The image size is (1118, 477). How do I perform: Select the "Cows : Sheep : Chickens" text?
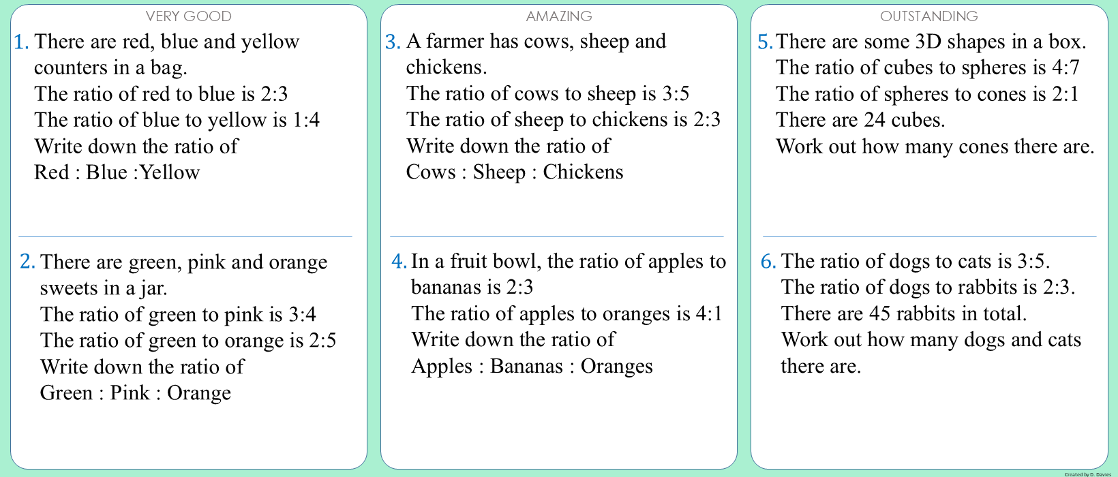515,172
